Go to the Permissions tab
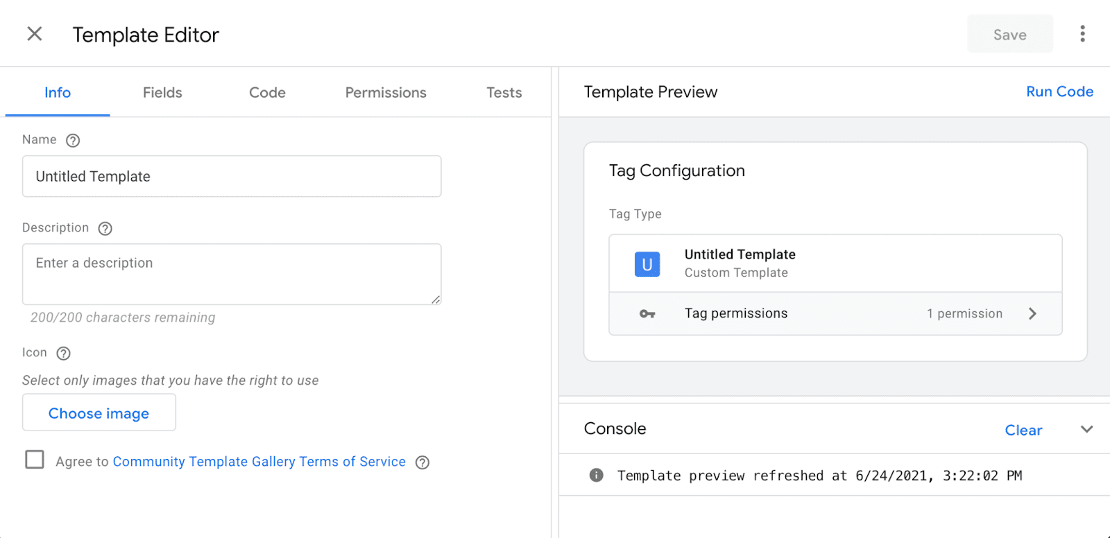This screenshot has width=1110, height=538. click(386, 93)
